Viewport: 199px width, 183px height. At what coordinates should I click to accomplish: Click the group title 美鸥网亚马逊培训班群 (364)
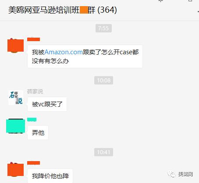click(63, 10)
